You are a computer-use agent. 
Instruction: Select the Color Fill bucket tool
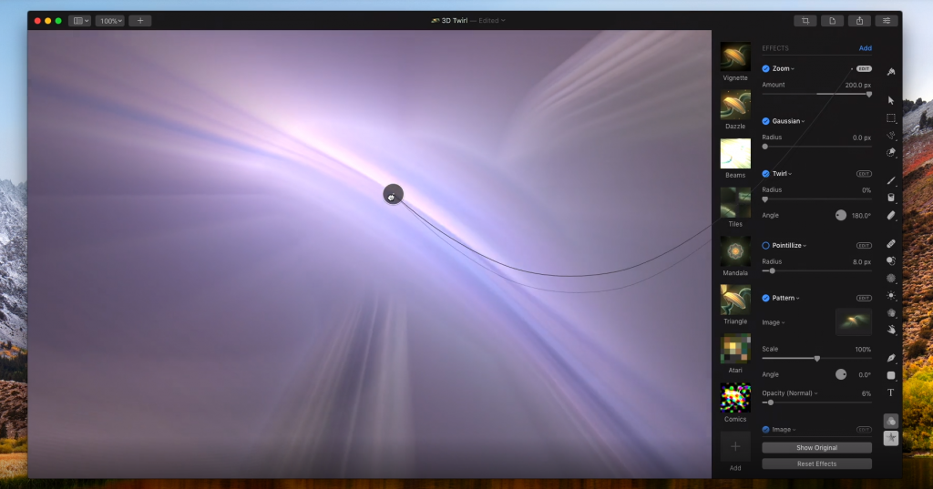(x=891, y=198)
